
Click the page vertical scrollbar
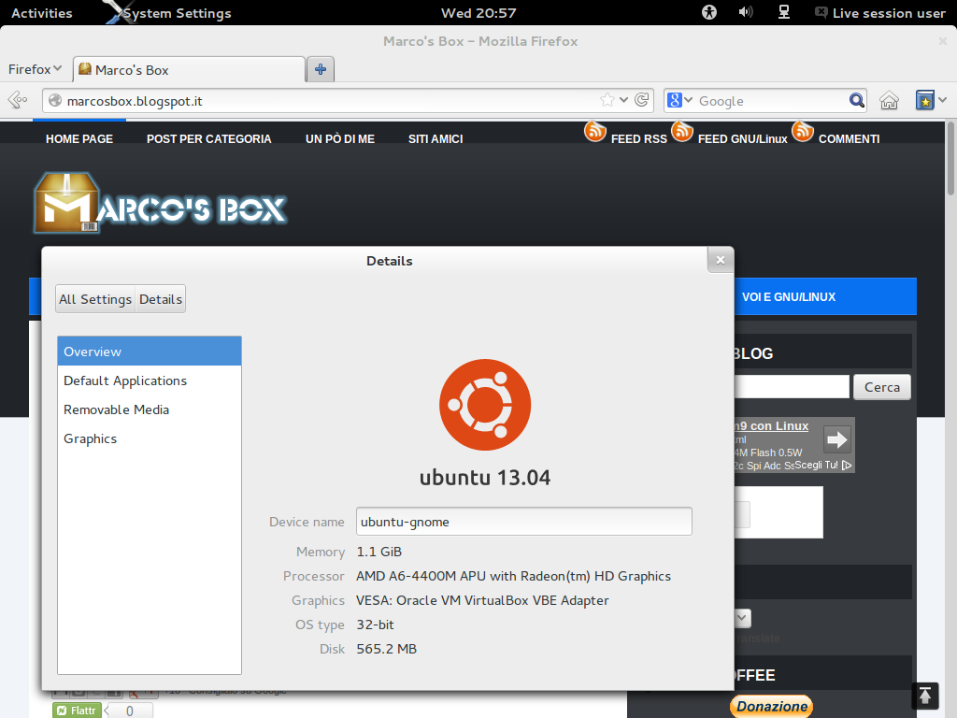point(950,159)
